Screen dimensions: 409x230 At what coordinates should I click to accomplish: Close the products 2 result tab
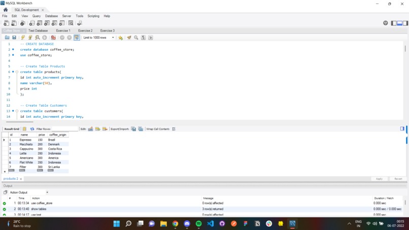(x=21, y=179)
